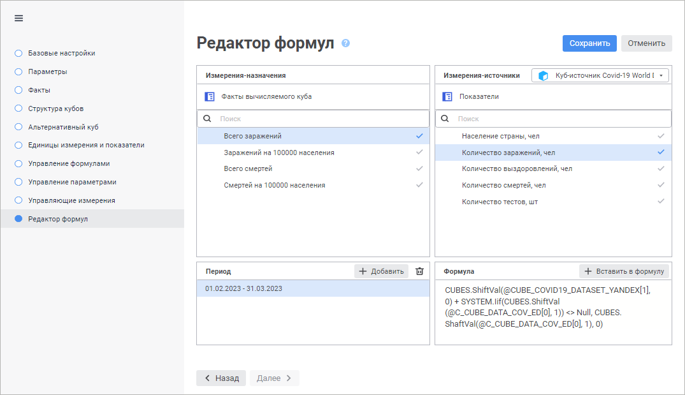Toggle checkmark for Население страны, чел

point(661,136)
